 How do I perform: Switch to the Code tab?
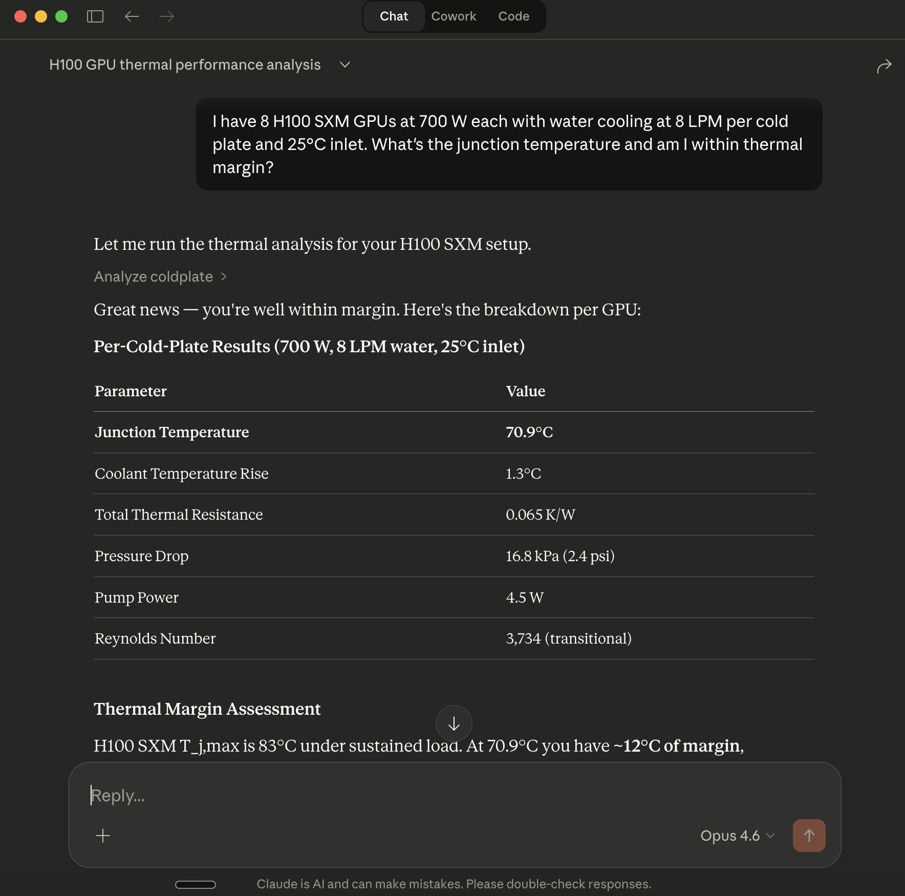pyautogui.click(x=513, y=16)
